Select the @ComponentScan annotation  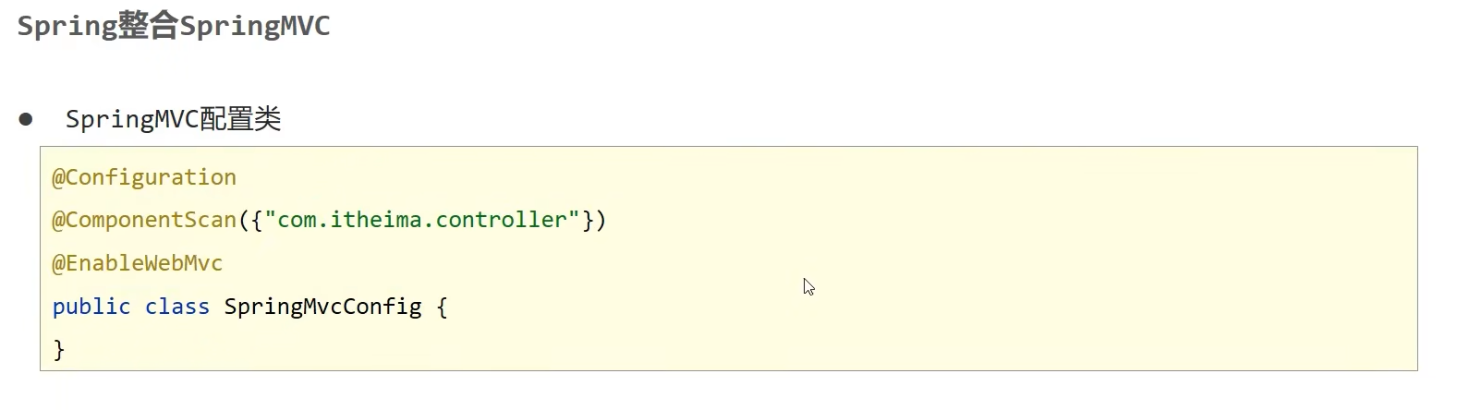click(144, 220)
